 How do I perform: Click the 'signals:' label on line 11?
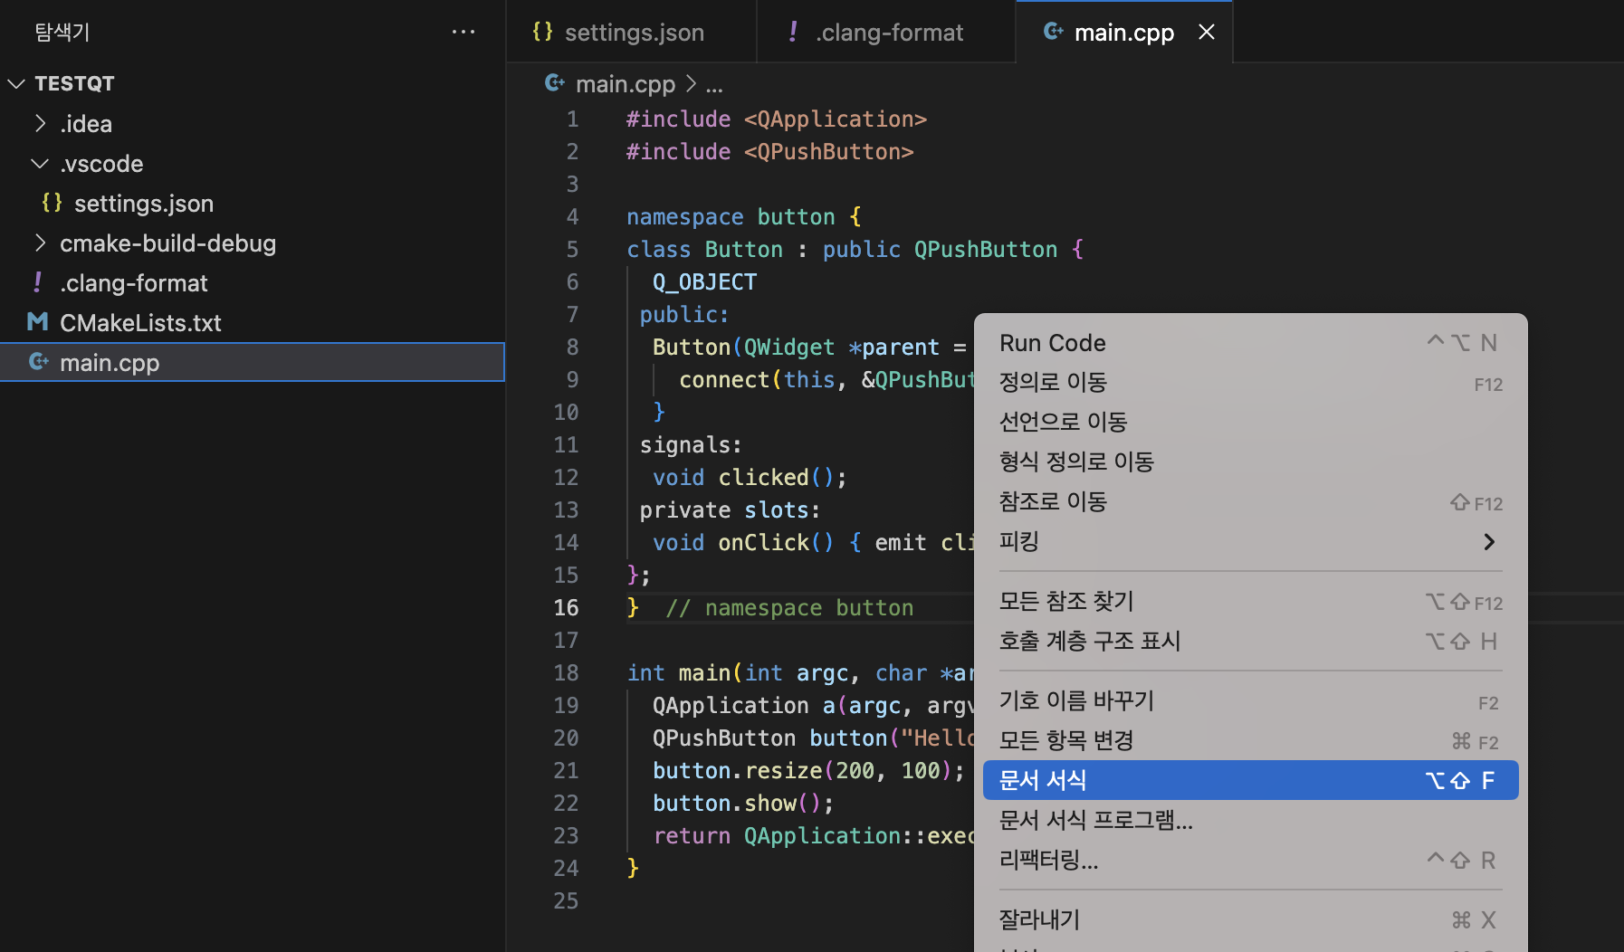click(x=691, y=444)
